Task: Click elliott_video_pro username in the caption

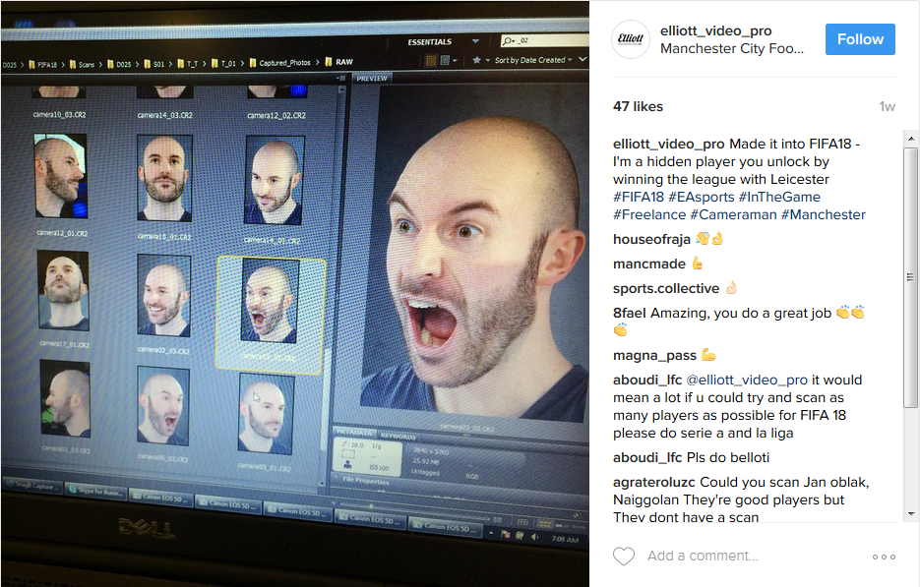Action: [x=668, y=144]
